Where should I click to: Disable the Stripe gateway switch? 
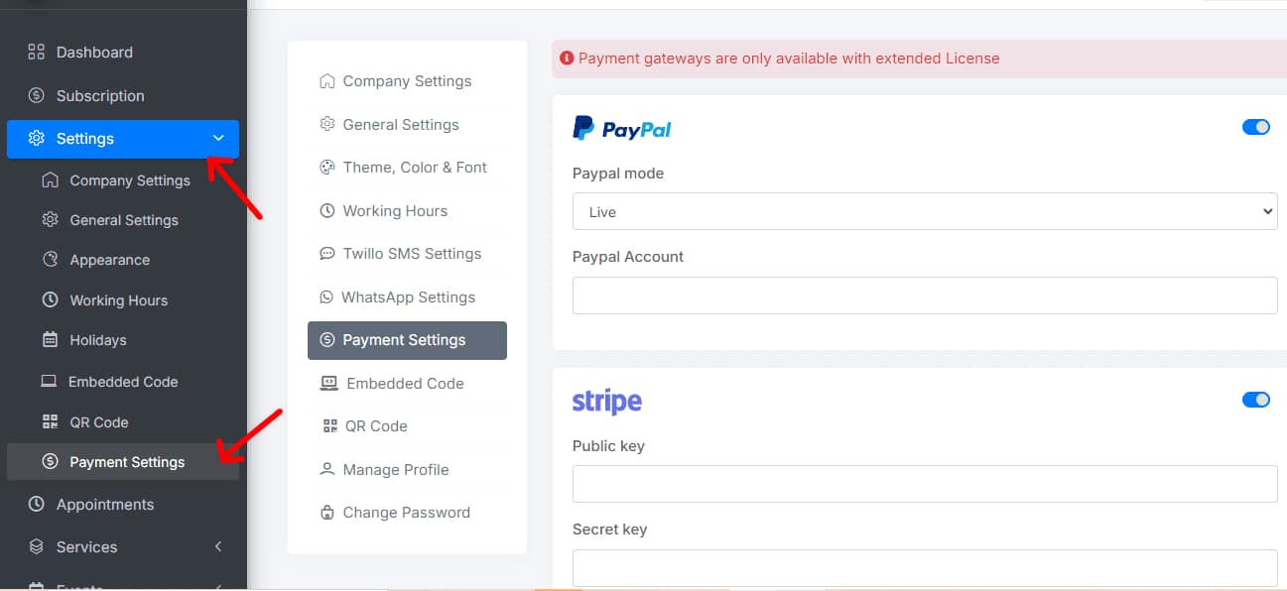pos(1255,400)
